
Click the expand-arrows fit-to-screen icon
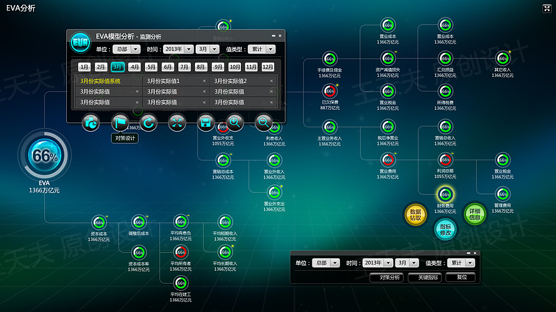coord(177,122)
